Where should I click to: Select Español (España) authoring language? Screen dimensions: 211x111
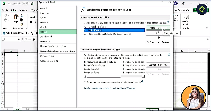114,69
